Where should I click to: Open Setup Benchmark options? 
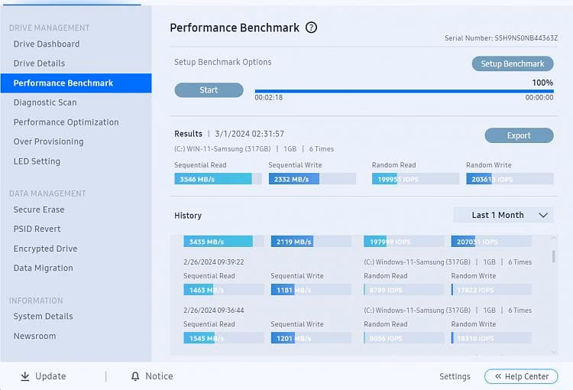[x=512, y=63]
